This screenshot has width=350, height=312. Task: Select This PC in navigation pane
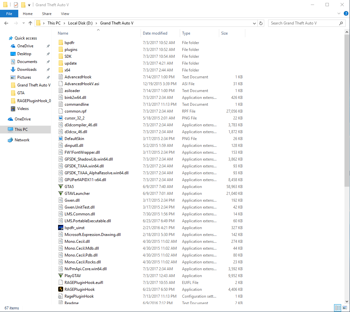[25, 130]
